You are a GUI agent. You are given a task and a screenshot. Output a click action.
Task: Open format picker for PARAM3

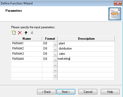pos(55,54)
